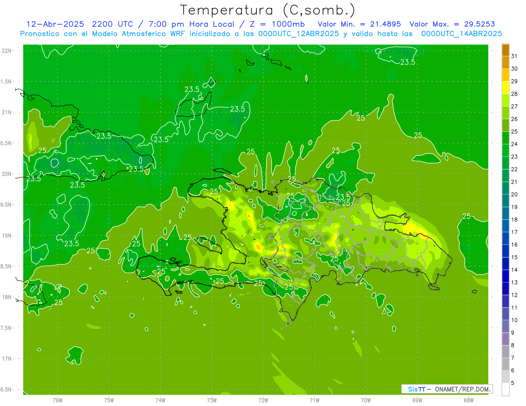526x406 pixels.
Task: Click the '71W' longitude axis label
Action: [314, 400]
